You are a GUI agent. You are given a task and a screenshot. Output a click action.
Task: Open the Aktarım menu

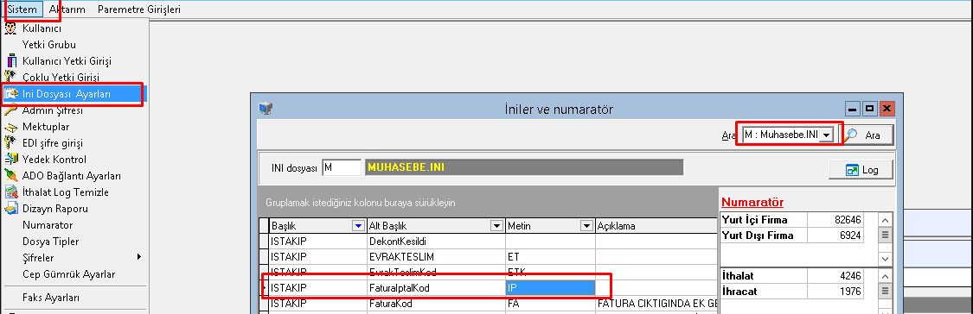(67, 9)
